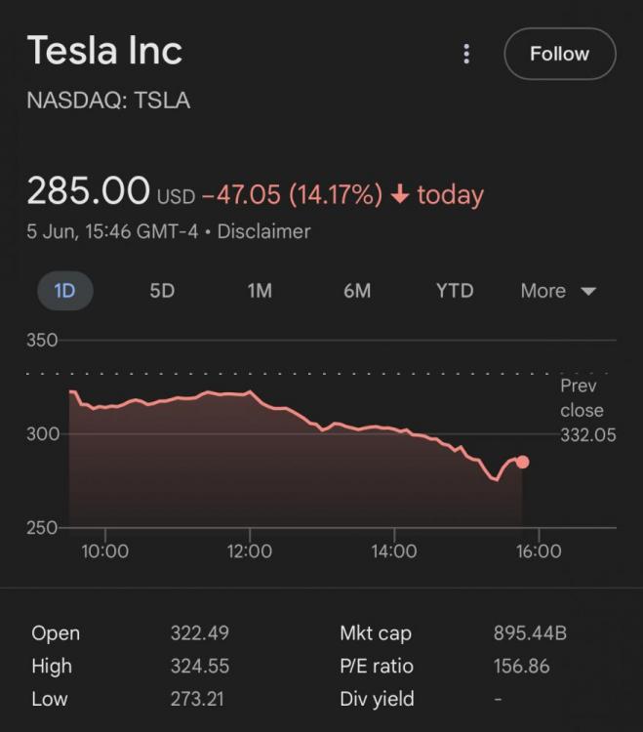This screenshot has height=732, width=643.
Task: Click the P/E ratio value 156.86
Action: (521, 667)
